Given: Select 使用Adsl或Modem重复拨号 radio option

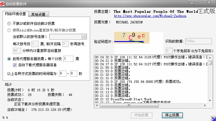Looking at the screenshot, I should [9, 30].
